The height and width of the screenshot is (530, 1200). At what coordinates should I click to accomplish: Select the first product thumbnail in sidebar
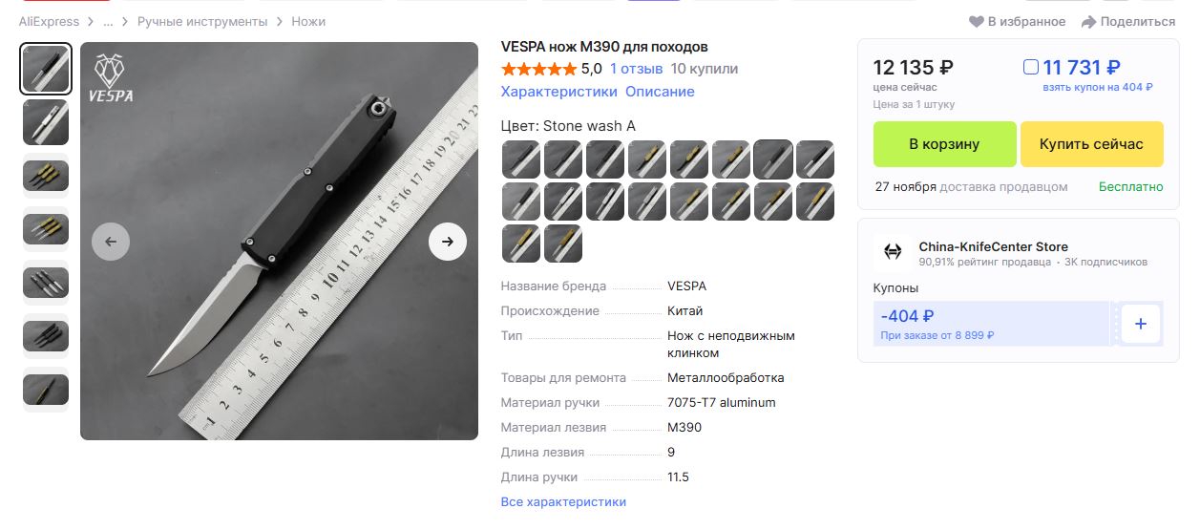click(x=46, y=69)
